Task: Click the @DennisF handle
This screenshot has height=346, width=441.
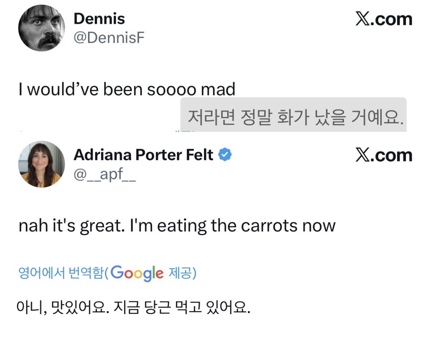Action: (109, 38)
